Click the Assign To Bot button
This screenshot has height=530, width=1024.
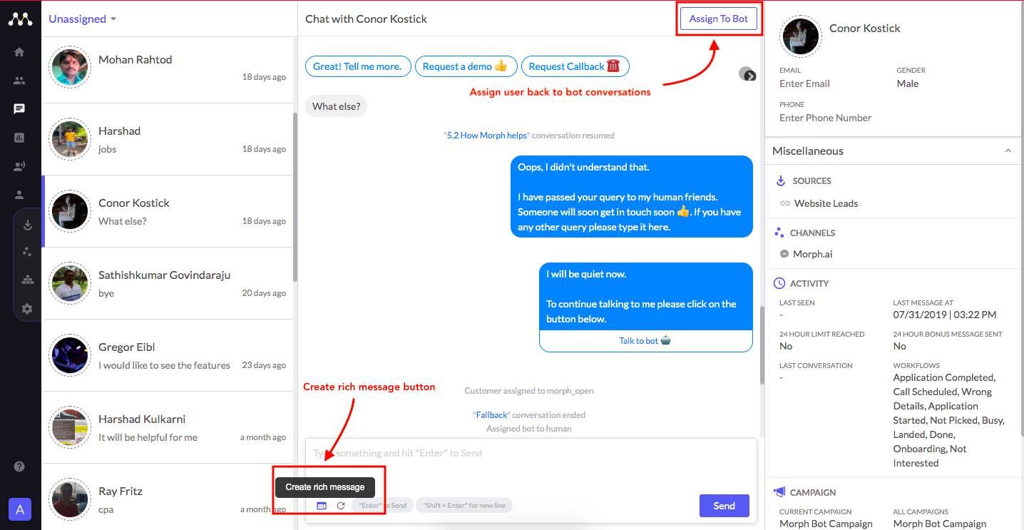719,19
